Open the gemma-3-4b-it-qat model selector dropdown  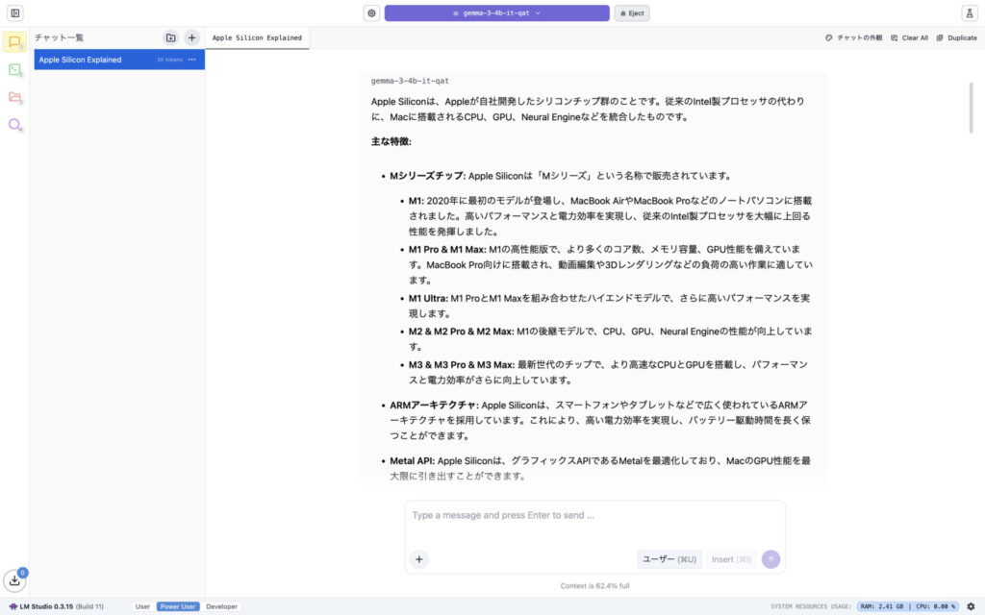click(497, 13)
